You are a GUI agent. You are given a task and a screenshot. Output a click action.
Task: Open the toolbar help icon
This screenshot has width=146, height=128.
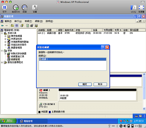pos(22,26)
